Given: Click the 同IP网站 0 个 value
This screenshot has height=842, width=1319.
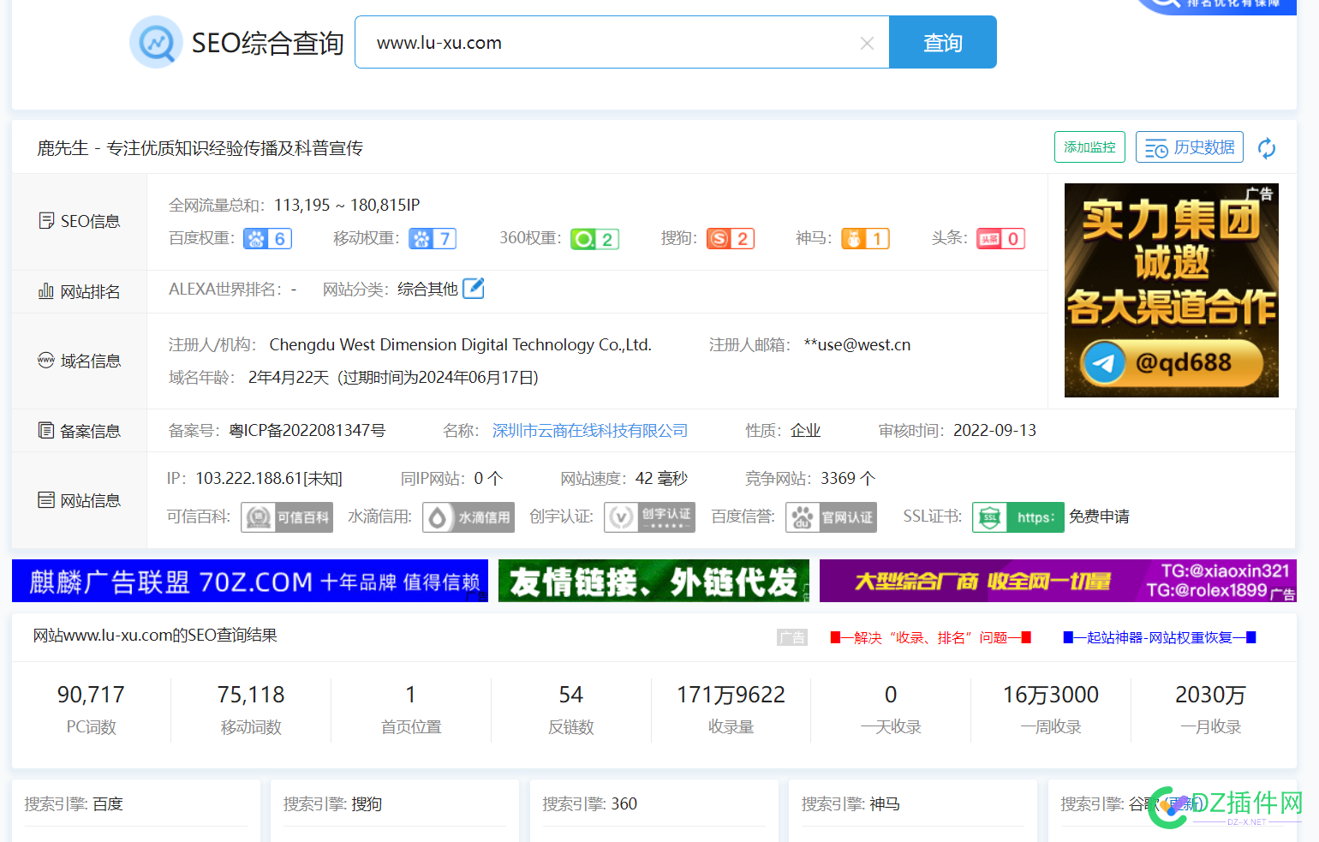Looking at the screenshot, I should coord(489,478).
